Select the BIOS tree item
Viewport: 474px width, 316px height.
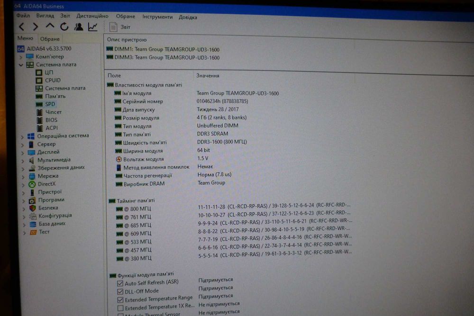pos(47,120)
